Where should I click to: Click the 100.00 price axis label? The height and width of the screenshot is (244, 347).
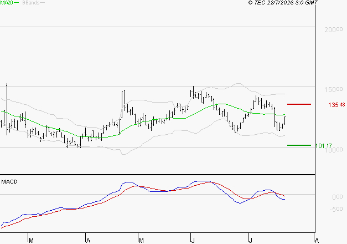[334, 150]
